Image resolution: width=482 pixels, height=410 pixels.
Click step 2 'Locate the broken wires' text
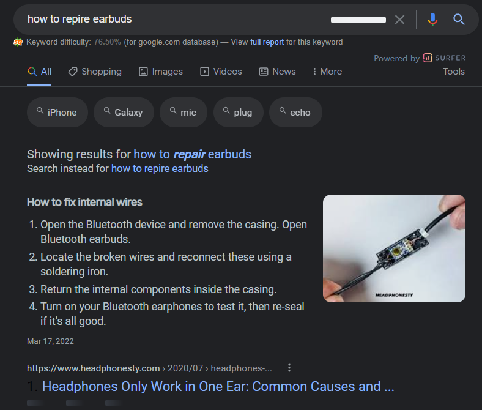point(166,264)
